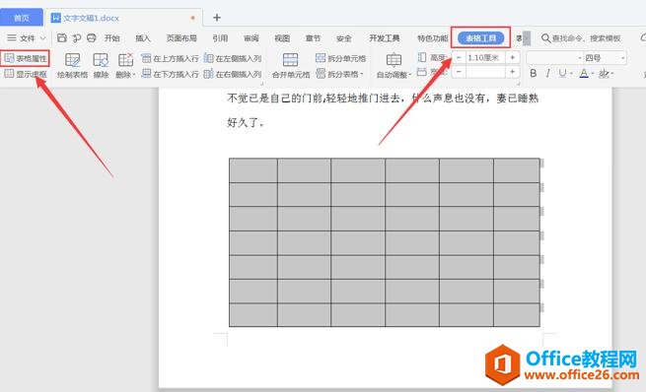646x392 pixels.
Task: Decrease row height with minus button
Action: (459, 57)
